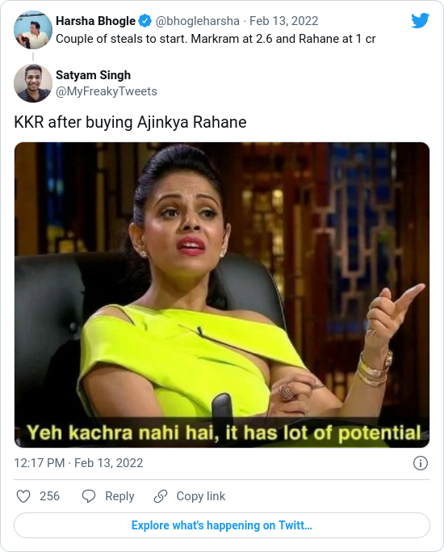Open the @MyFreakyTweets handle link

point(107,91)
